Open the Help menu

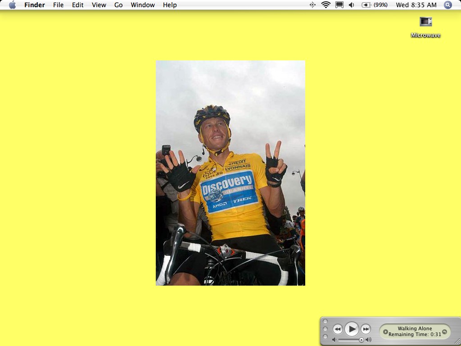click(170, 5)
